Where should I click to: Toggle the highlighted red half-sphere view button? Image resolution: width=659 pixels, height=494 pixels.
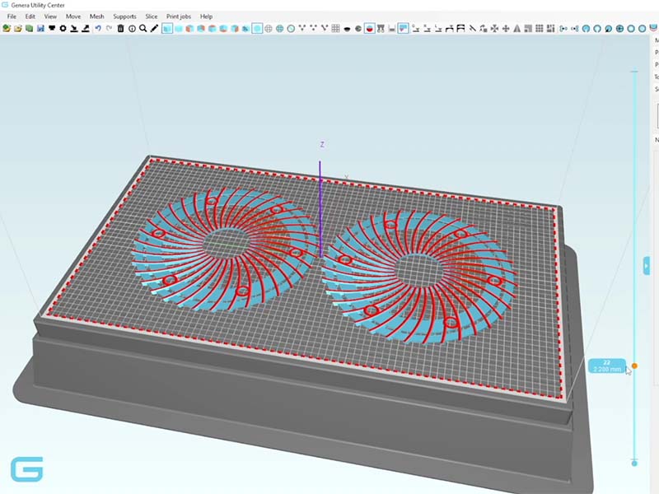pos(370,28)
